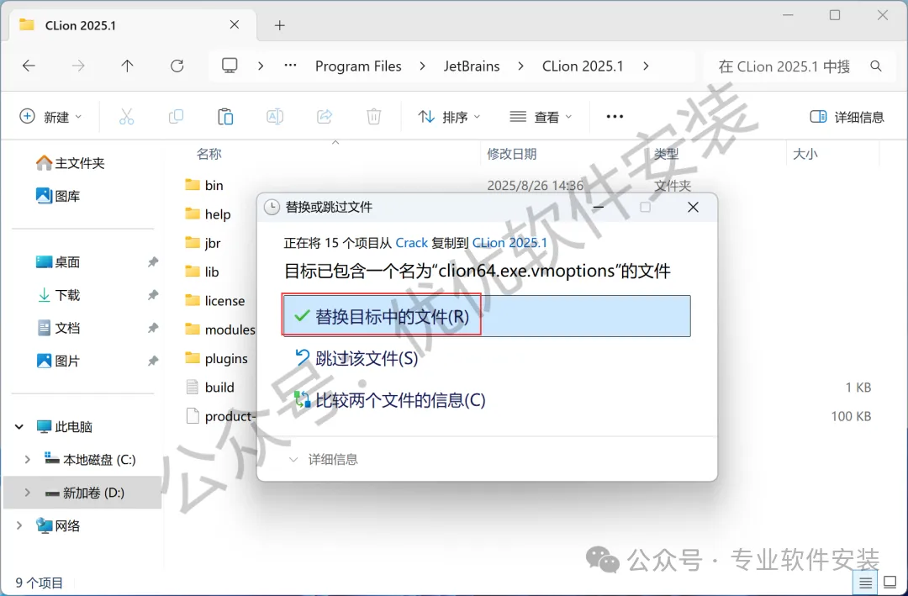Image resolution: width=908 pixels, height=596 pixels.
Task: Open the 新建 (New) dropdown
Action: point(51,117)
